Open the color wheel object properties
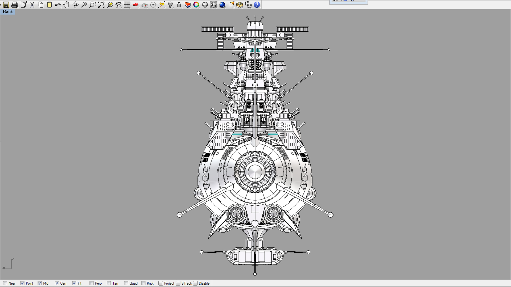 [x=196, y=5]
